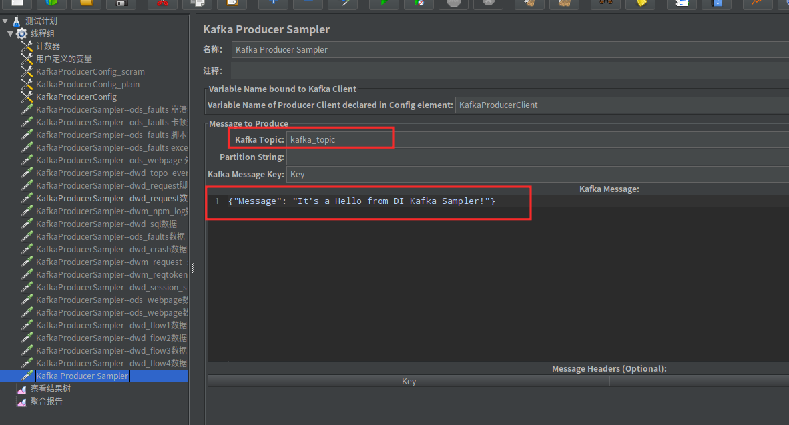Click the binoculars Search toolbar icon
This screenshot has height=425, width=789.
coord(606,3)
